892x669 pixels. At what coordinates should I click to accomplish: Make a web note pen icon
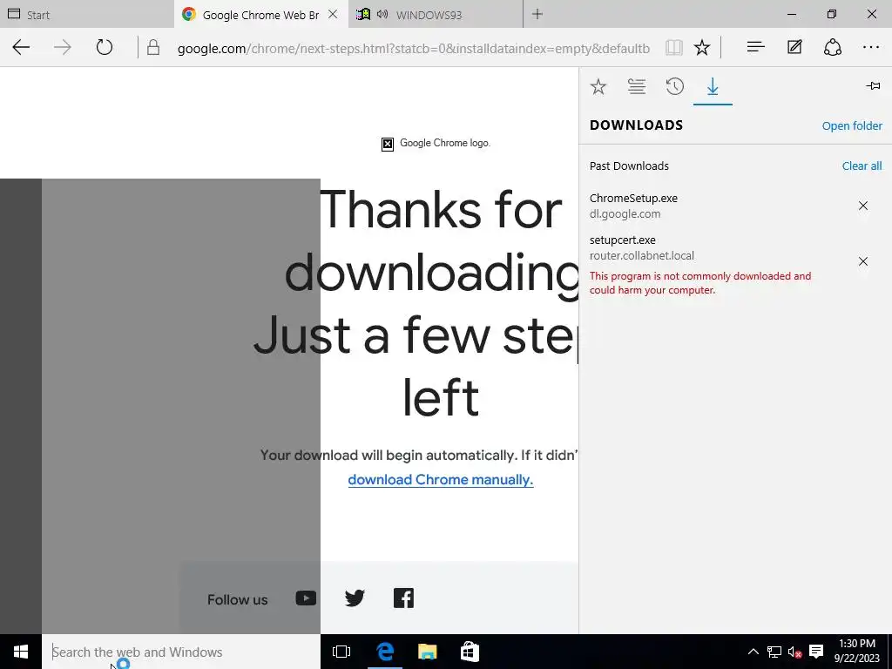point(794,47)
